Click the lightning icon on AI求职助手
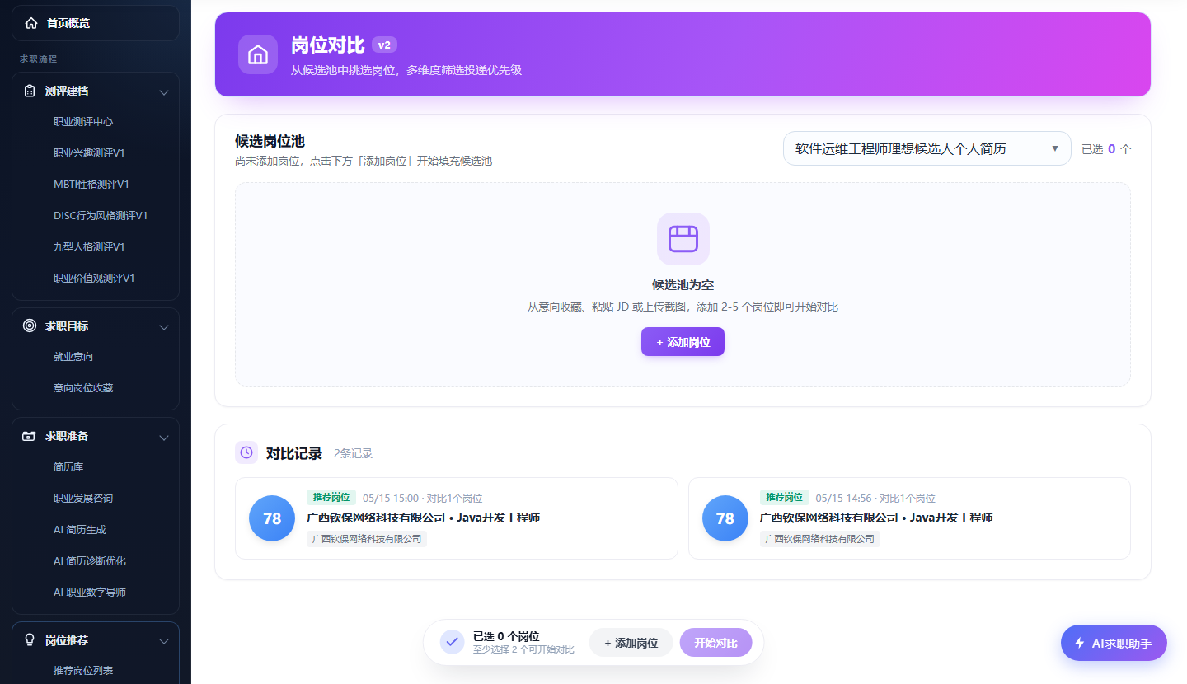Image resolution: width=1187 pixels, height=684 pixels. coord(1079,644)
